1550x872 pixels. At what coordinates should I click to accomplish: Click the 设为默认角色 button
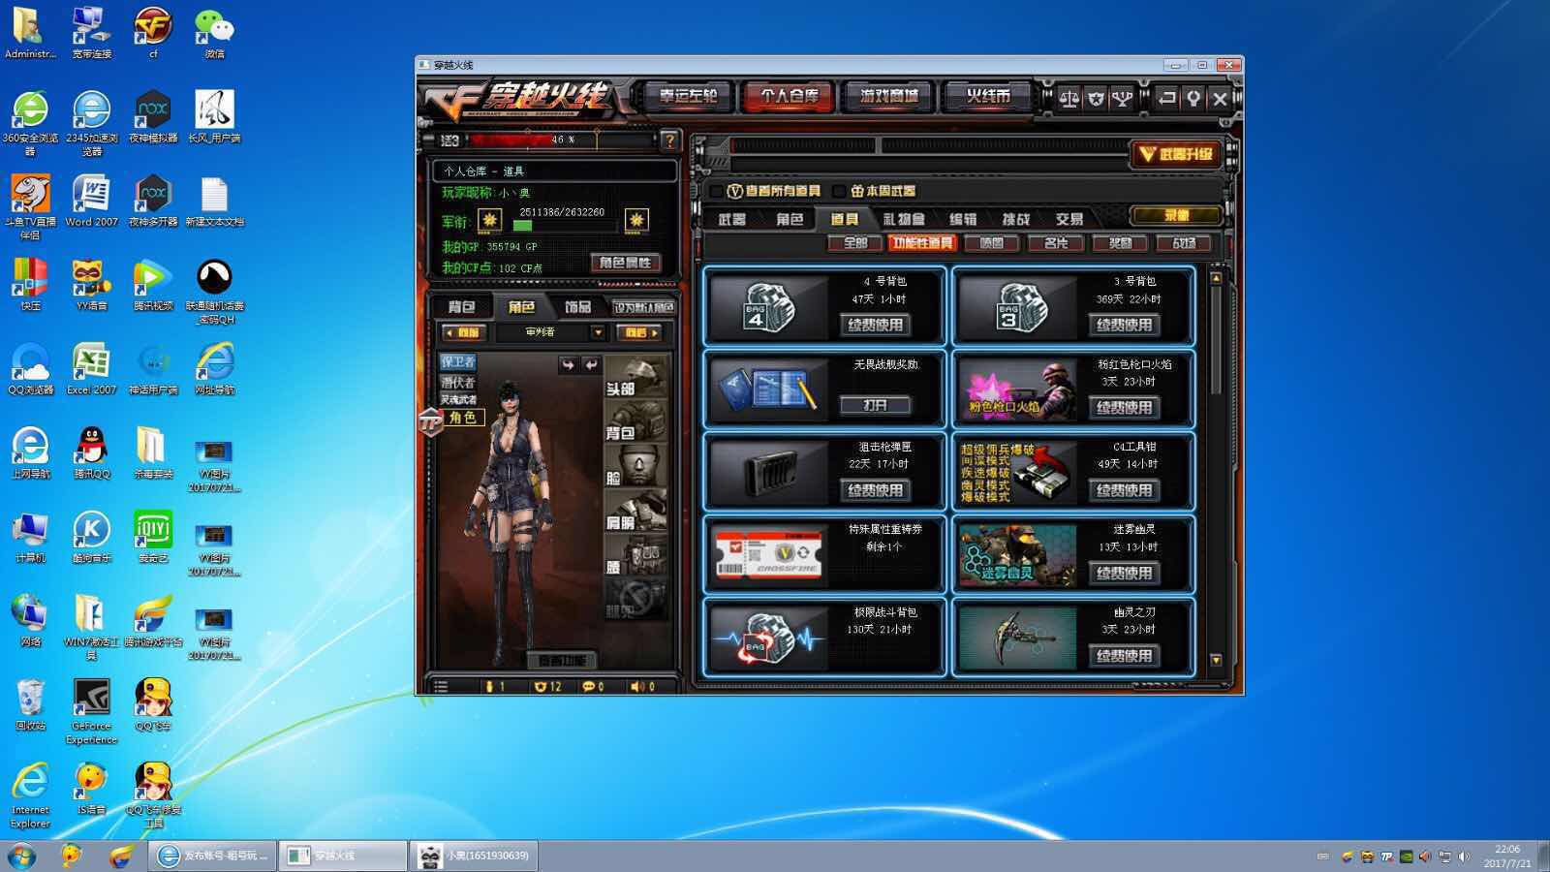(x=643, y=307)
